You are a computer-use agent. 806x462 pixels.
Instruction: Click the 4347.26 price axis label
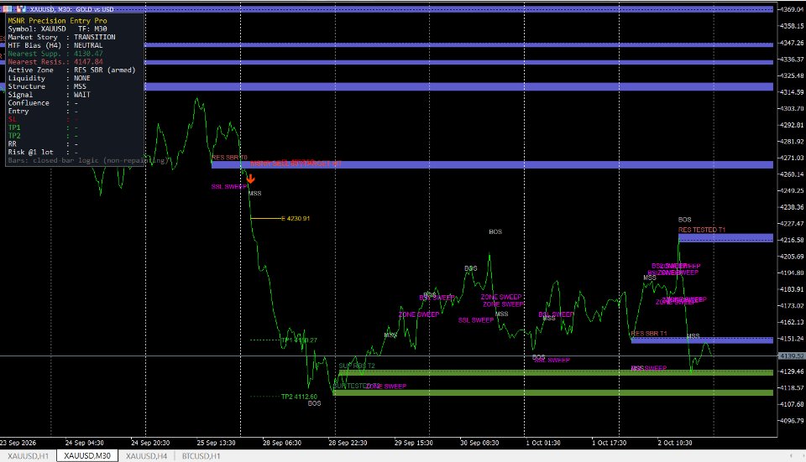(x=792, y=43)
